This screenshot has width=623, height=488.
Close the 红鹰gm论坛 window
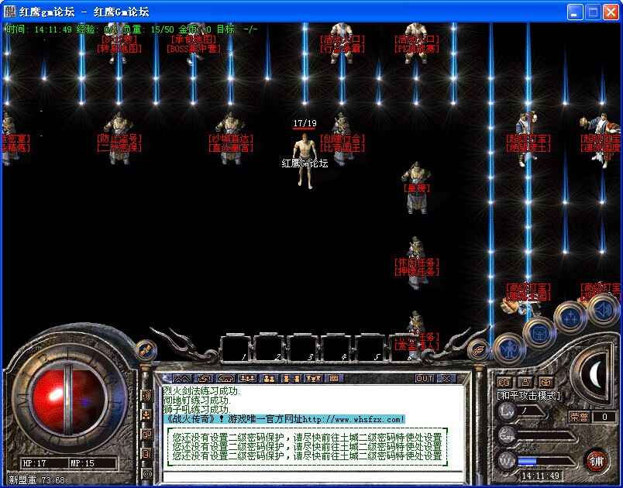pyautogui.click(x=611, y=12)
